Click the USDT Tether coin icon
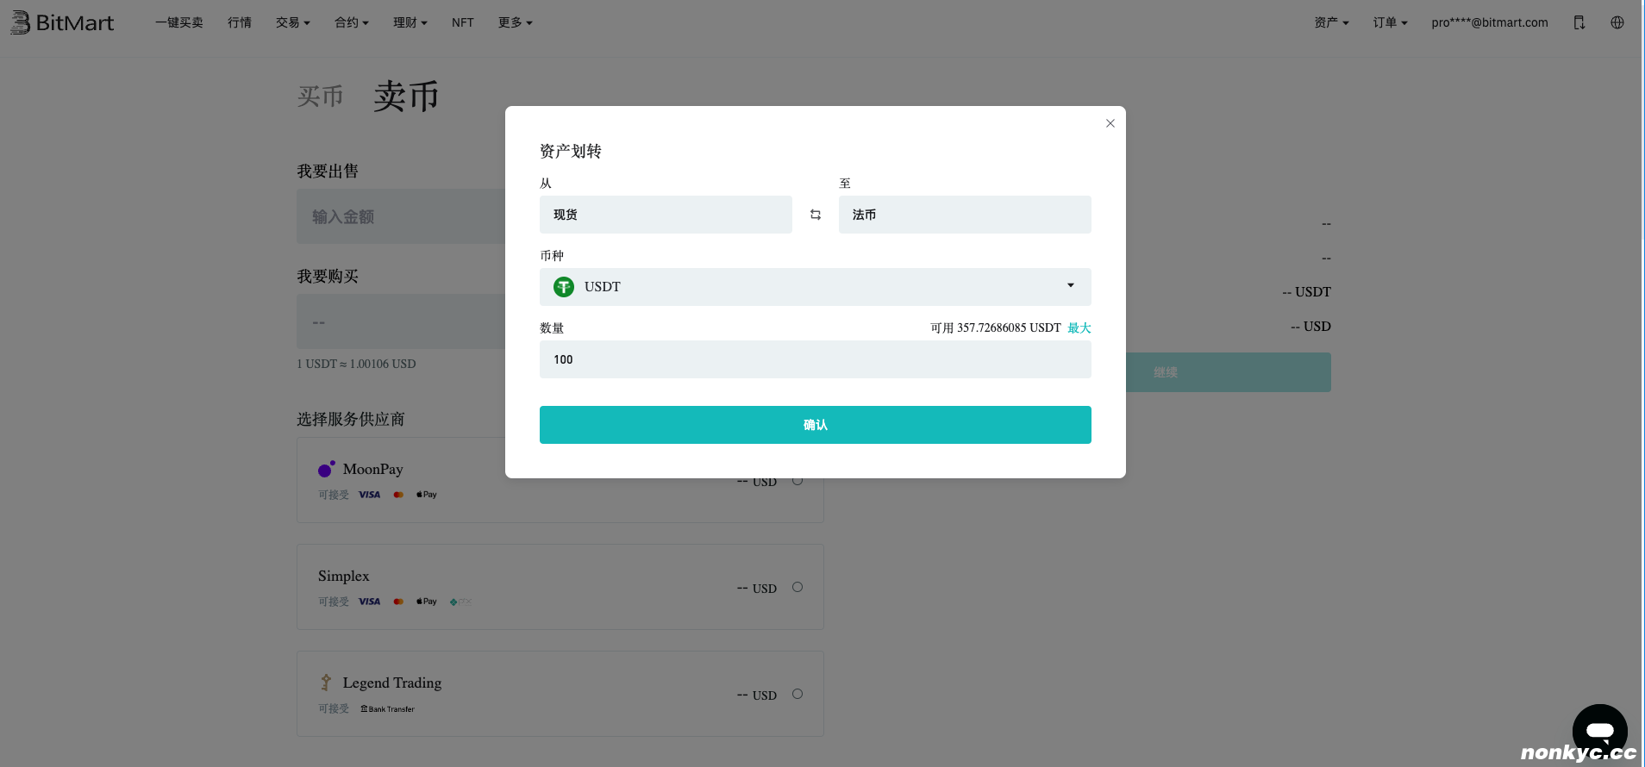 (564, 287)
